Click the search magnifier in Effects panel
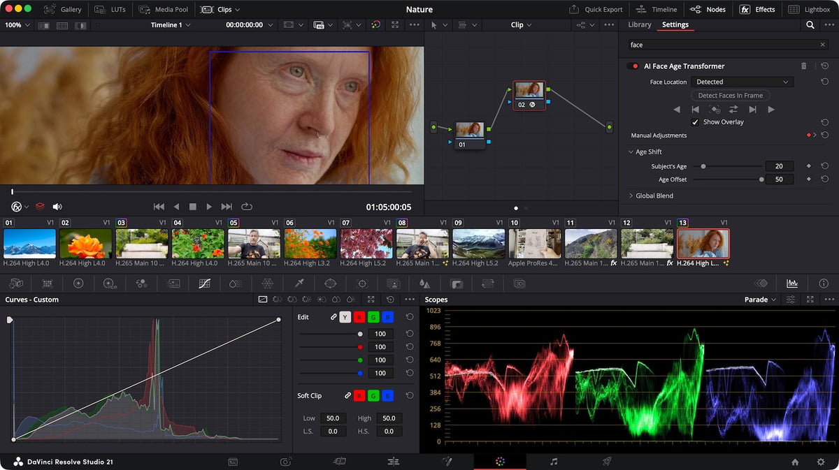This screenshot has width=839, height=470. (810, 24)
